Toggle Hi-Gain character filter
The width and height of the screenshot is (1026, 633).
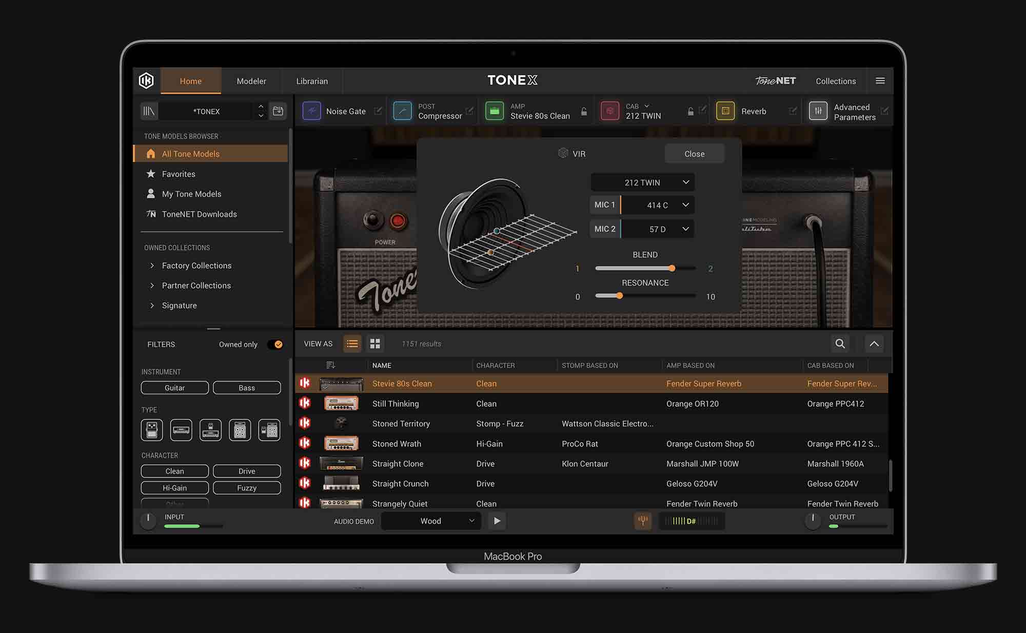pos(174,488)
